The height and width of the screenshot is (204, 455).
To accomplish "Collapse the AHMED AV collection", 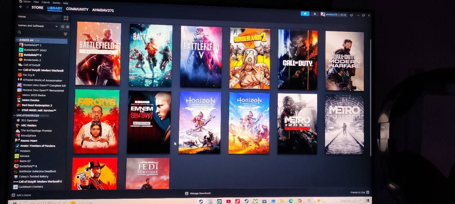I will 17,40.
